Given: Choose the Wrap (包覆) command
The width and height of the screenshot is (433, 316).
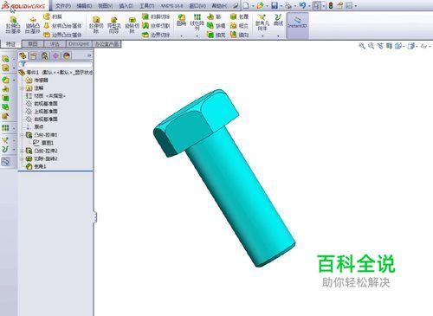Looking at the screenshot, I should tap(239, 16).
